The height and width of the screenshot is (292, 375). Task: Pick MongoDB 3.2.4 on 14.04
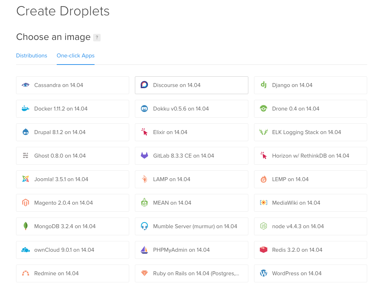coord(72,226)
